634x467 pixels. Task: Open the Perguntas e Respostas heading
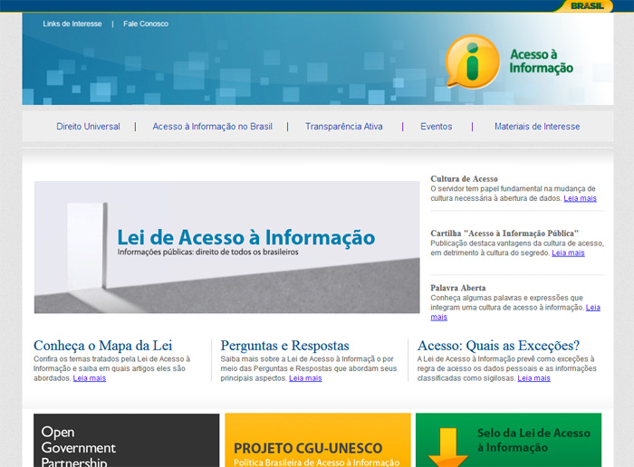(x=284, y=346)
